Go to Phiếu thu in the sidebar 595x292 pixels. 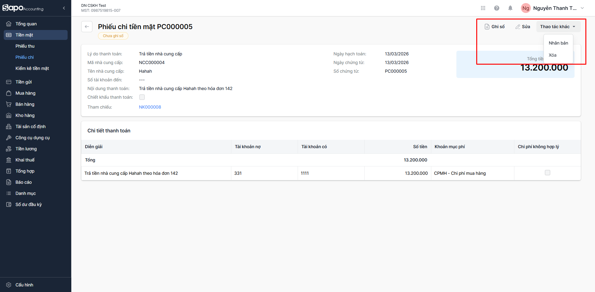pyautogui.click(x=25, y=46)
